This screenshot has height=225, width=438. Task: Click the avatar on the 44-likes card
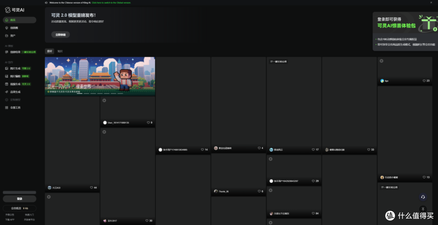[x=49, y=188]
